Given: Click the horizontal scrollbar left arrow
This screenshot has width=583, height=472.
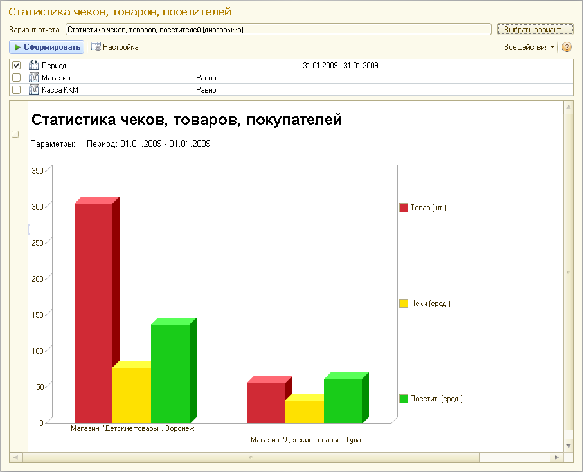Looking at the screenshot, I should coord(16,457).
